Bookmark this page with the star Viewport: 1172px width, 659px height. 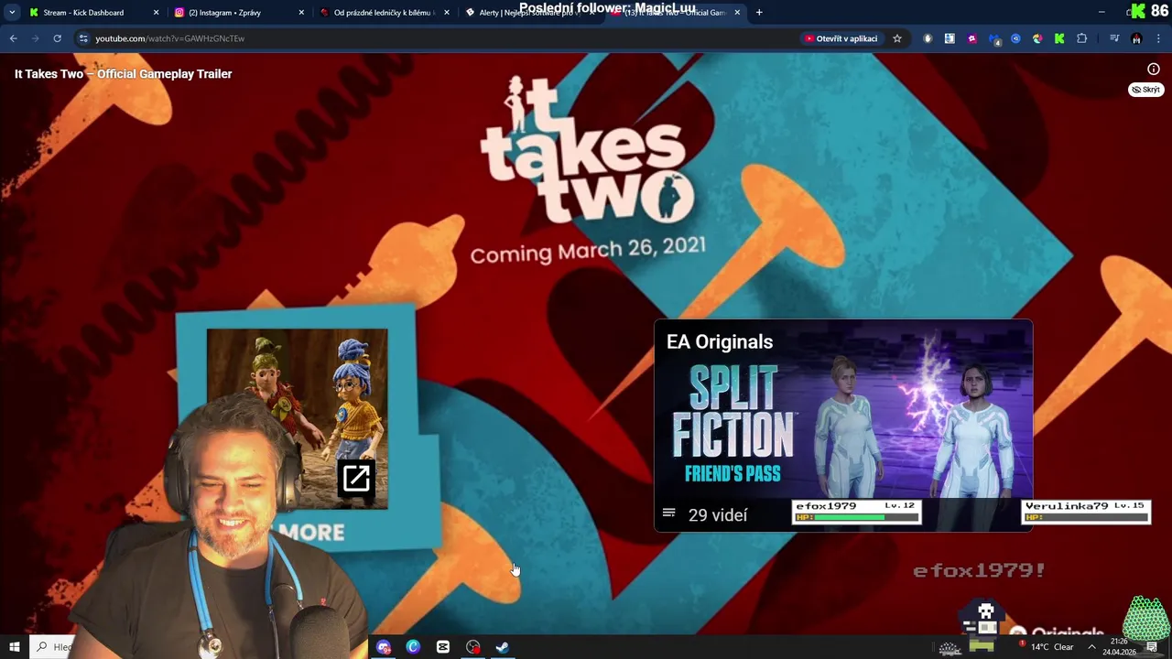[897, 38]
